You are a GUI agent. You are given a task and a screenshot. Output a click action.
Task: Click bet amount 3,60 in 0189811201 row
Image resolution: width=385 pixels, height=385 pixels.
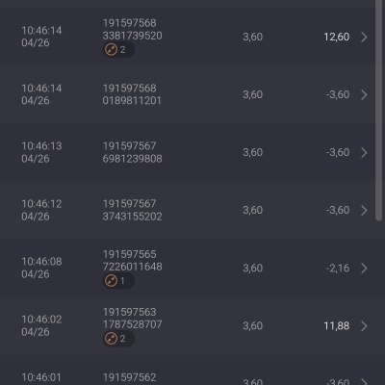[253, 94]
